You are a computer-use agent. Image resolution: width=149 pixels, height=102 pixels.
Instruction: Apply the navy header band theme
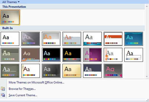(92, 71)
